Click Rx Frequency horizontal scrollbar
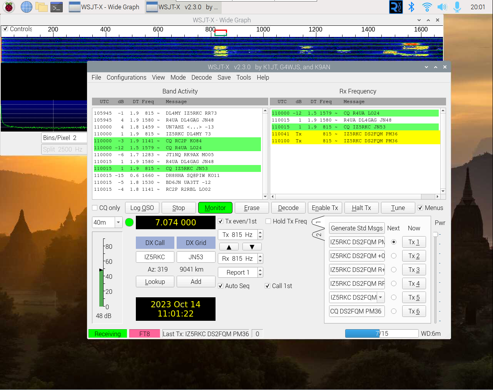 click(x=355, y=197)
